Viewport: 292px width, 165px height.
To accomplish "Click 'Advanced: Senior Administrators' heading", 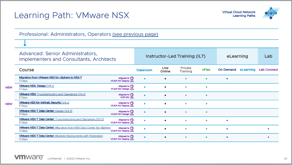I will click(67, 56).
